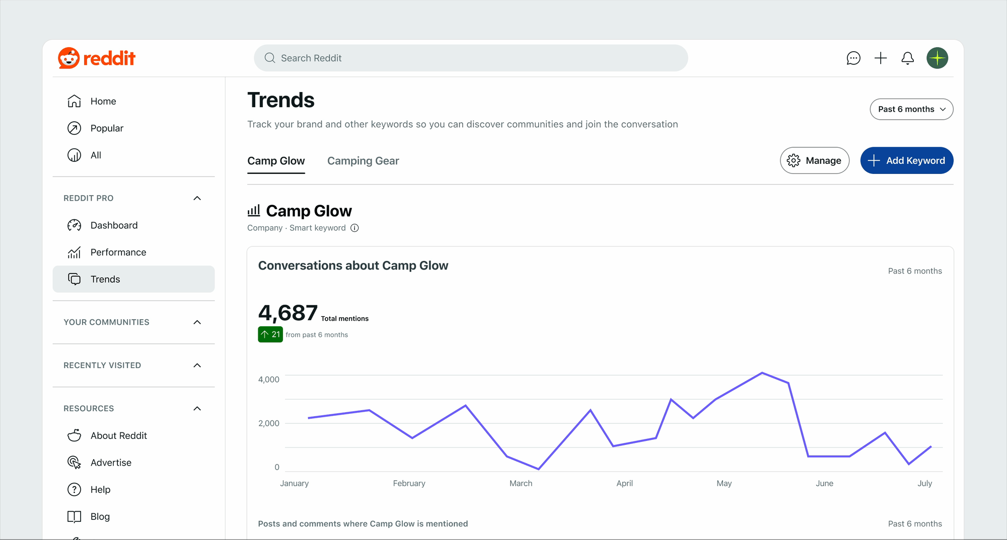The image size is (1007, 540).
Task: Click the Add Keyword button
Action: [x=906, y=160]
